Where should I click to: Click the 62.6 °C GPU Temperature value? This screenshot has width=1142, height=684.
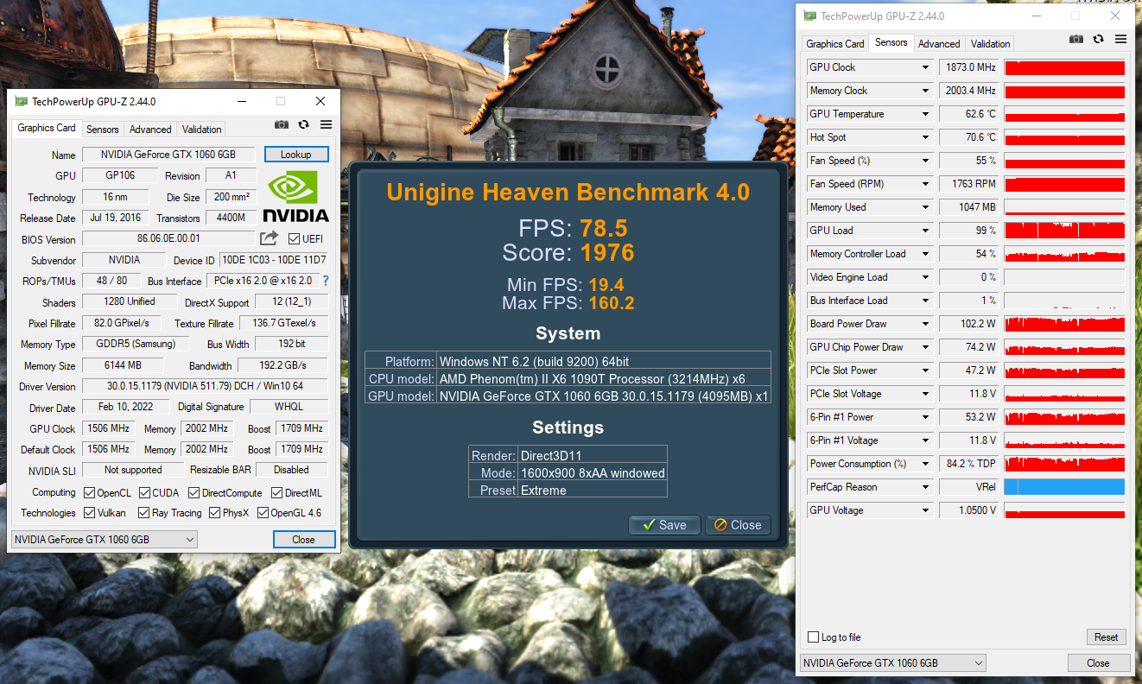pos(969,114)
